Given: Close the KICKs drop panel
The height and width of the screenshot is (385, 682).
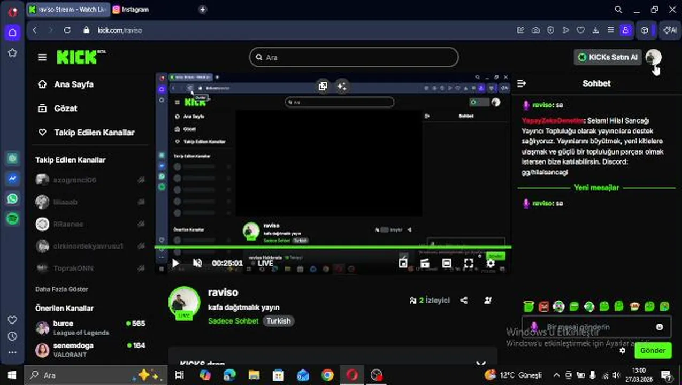Looking at the screenshot, I should coord(480,364).
